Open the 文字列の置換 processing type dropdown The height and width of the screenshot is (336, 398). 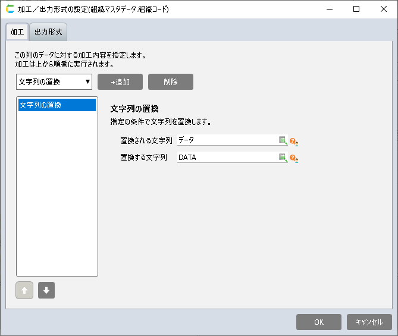(54, 82)
